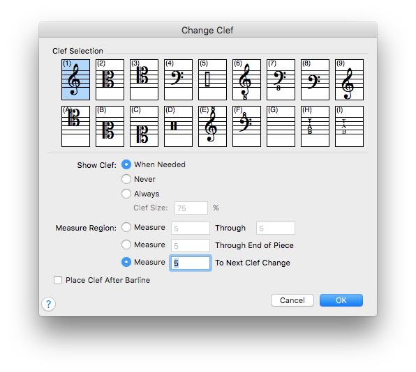Select treble clef with 8 above (E)
Viewport: 416px width, 372px height.
pyautogui.click(x=212, y=126)
